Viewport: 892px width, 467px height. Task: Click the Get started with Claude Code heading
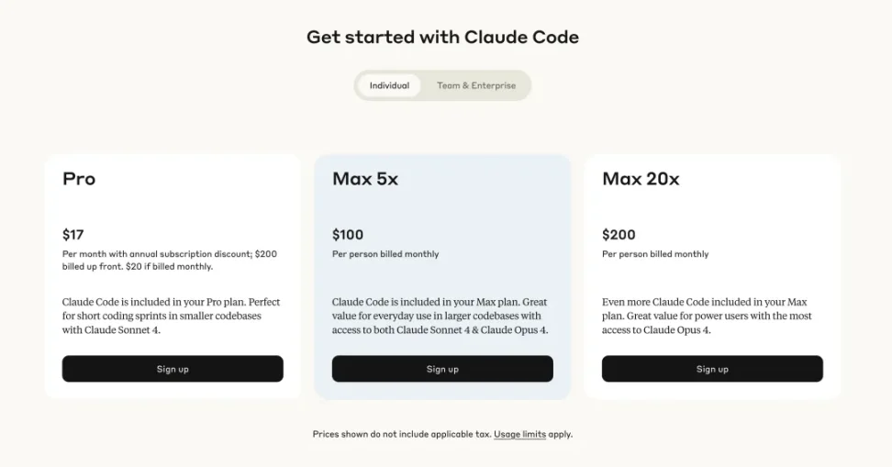tap(442, 38)
